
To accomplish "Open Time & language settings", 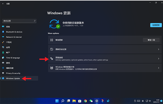I will pyautogui.click(x=19, y=58).
